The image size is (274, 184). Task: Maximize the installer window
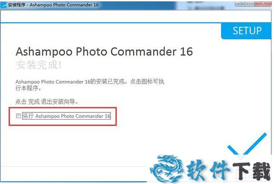[250, 4]
